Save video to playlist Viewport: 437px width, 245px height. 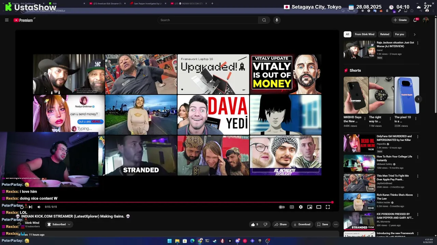tap(322, 224)
